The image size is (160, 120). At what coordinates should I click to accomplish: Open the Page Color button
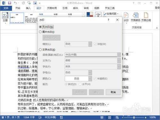135,18
